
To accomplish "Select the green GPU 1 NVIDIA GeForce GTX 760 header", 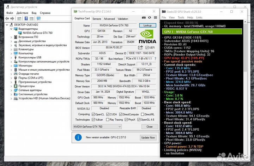I will (x=202, y=32).
